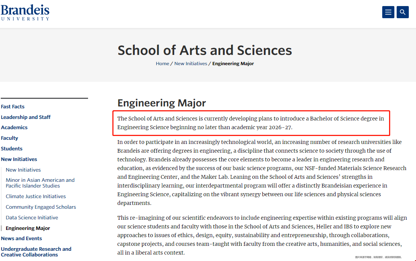Screen dimensions: 416x261
Task: Open the hamburger navigation menu
Action: point(388,12)
